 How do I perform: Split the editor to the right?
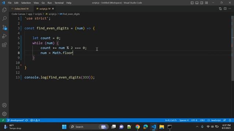(225, 9)
